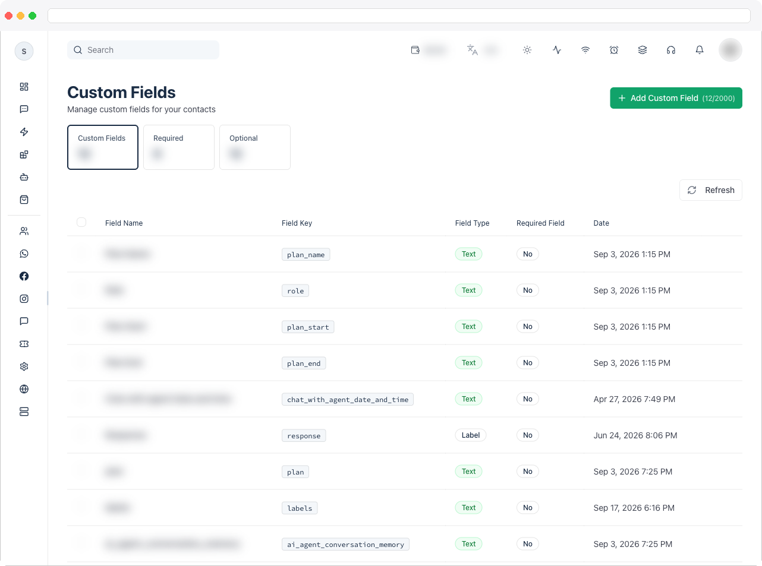Select the Custom Fields summary tab
The image size is (762, 566).
coord(103,147)
